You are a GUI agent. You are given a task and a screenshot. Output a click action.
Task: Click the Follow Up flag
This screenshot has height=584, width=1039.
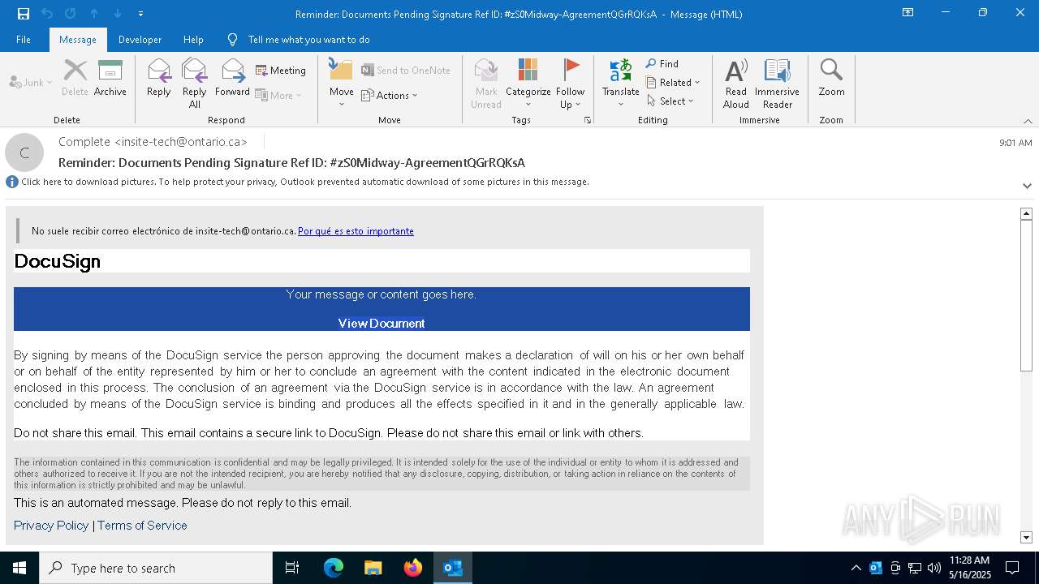click(x=571, y=84)
